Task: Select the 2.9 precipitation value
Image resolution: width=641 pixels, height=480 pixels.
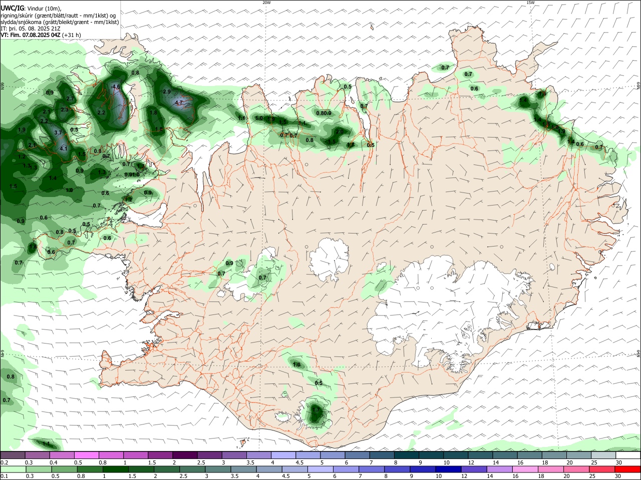Action: coord(167,91)
